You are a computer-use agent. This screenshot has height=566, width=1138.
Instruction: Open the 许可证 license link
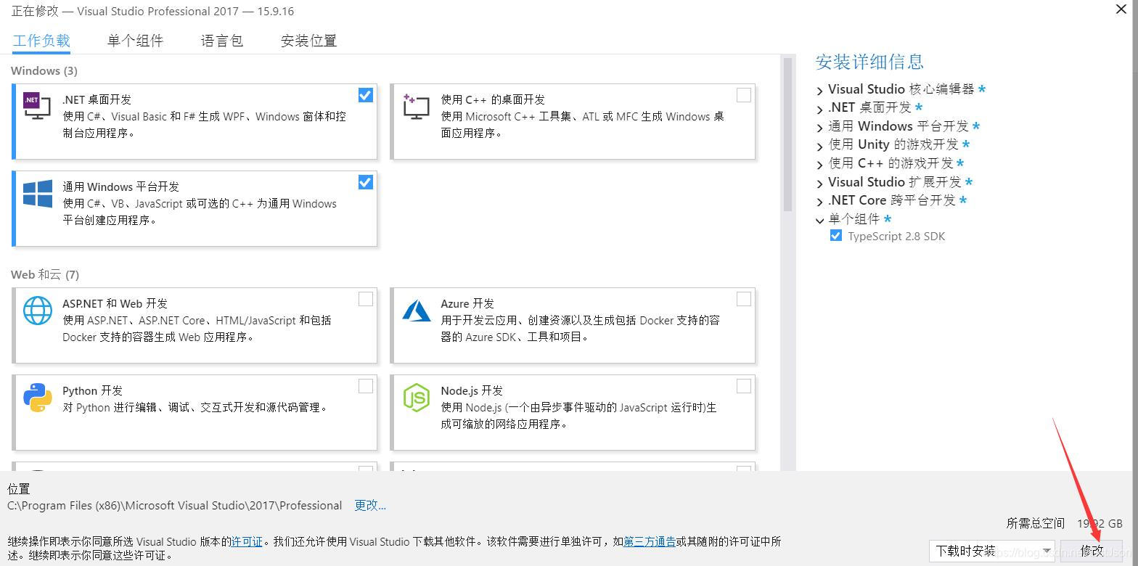pyautogui.click(x=247, y=541)
